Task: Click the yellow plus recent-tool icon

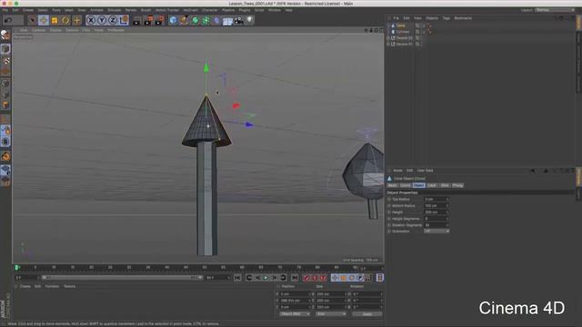Action: click(76, 20)
